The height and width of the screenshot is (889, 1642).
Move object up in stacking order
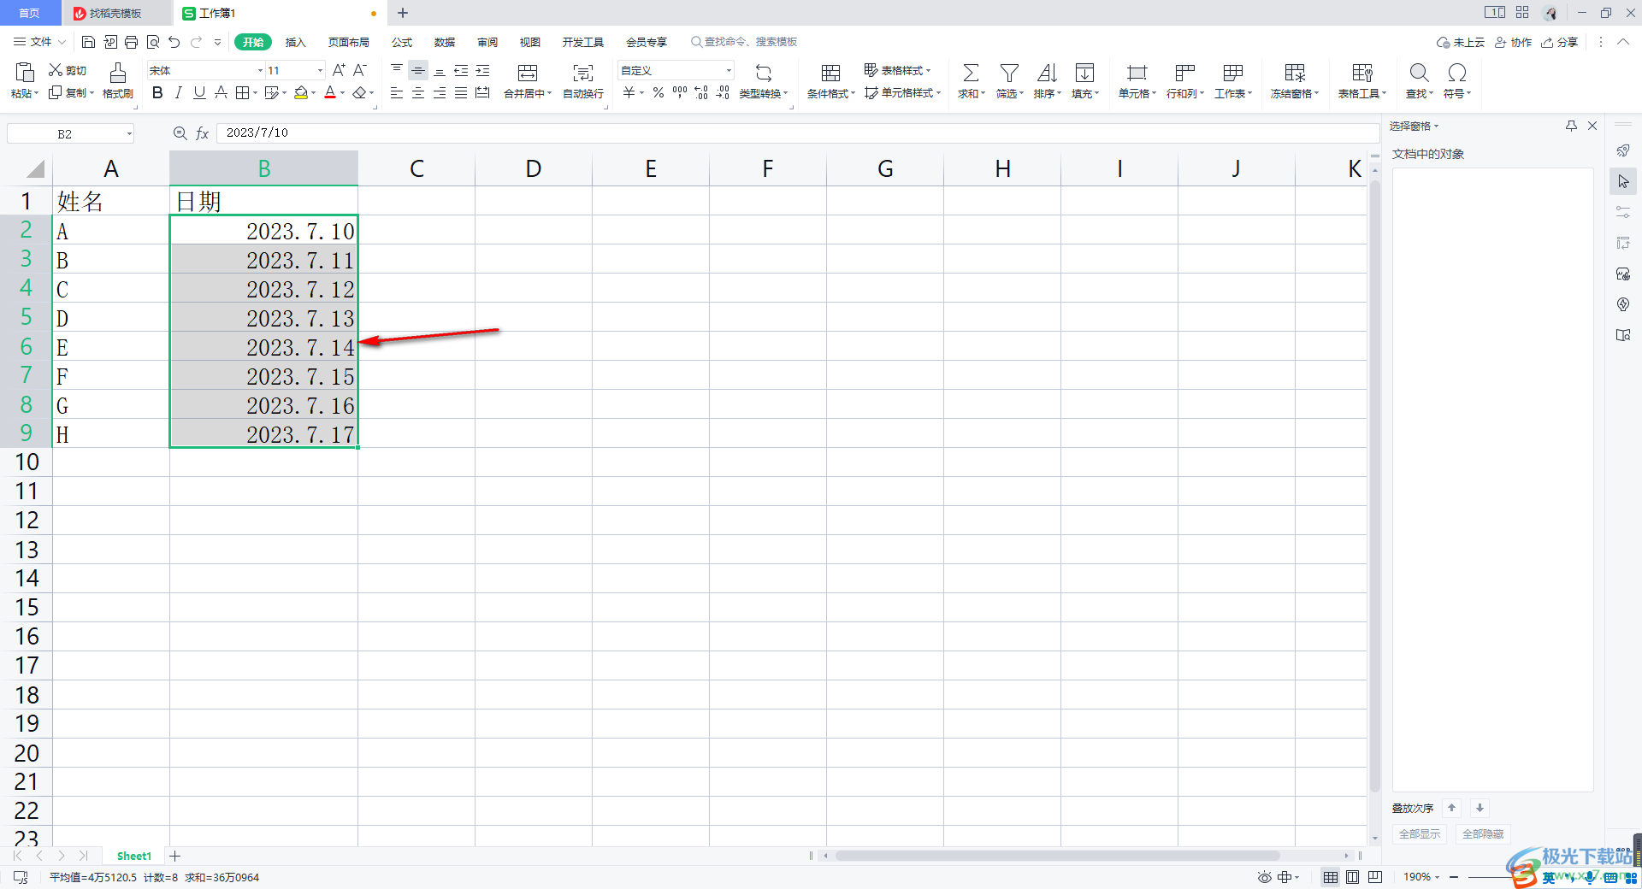click(x=1451, y=808)
